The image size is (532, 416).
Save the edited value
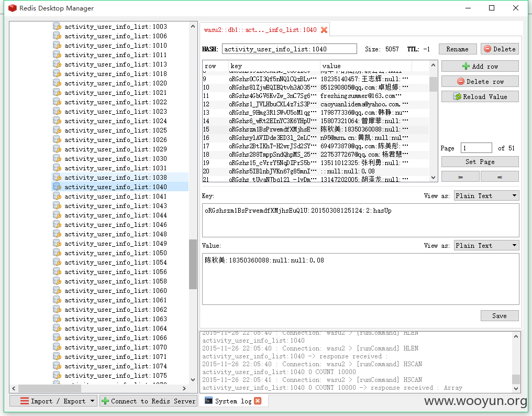pos(500,315)
